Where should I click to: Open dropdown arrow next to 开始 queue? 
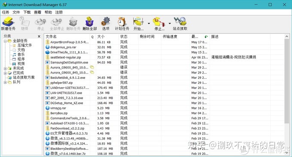click(149, 24)
